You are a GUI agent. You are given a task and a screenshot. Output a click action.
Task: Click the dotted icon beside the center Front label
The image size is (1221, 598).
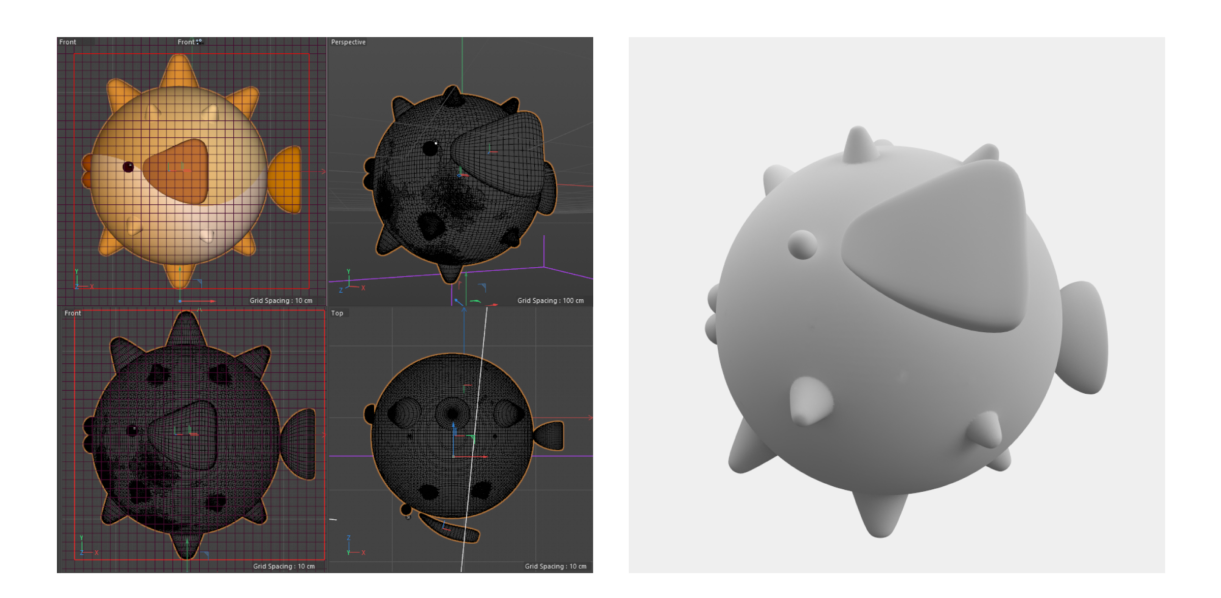[x=199, y=42]
